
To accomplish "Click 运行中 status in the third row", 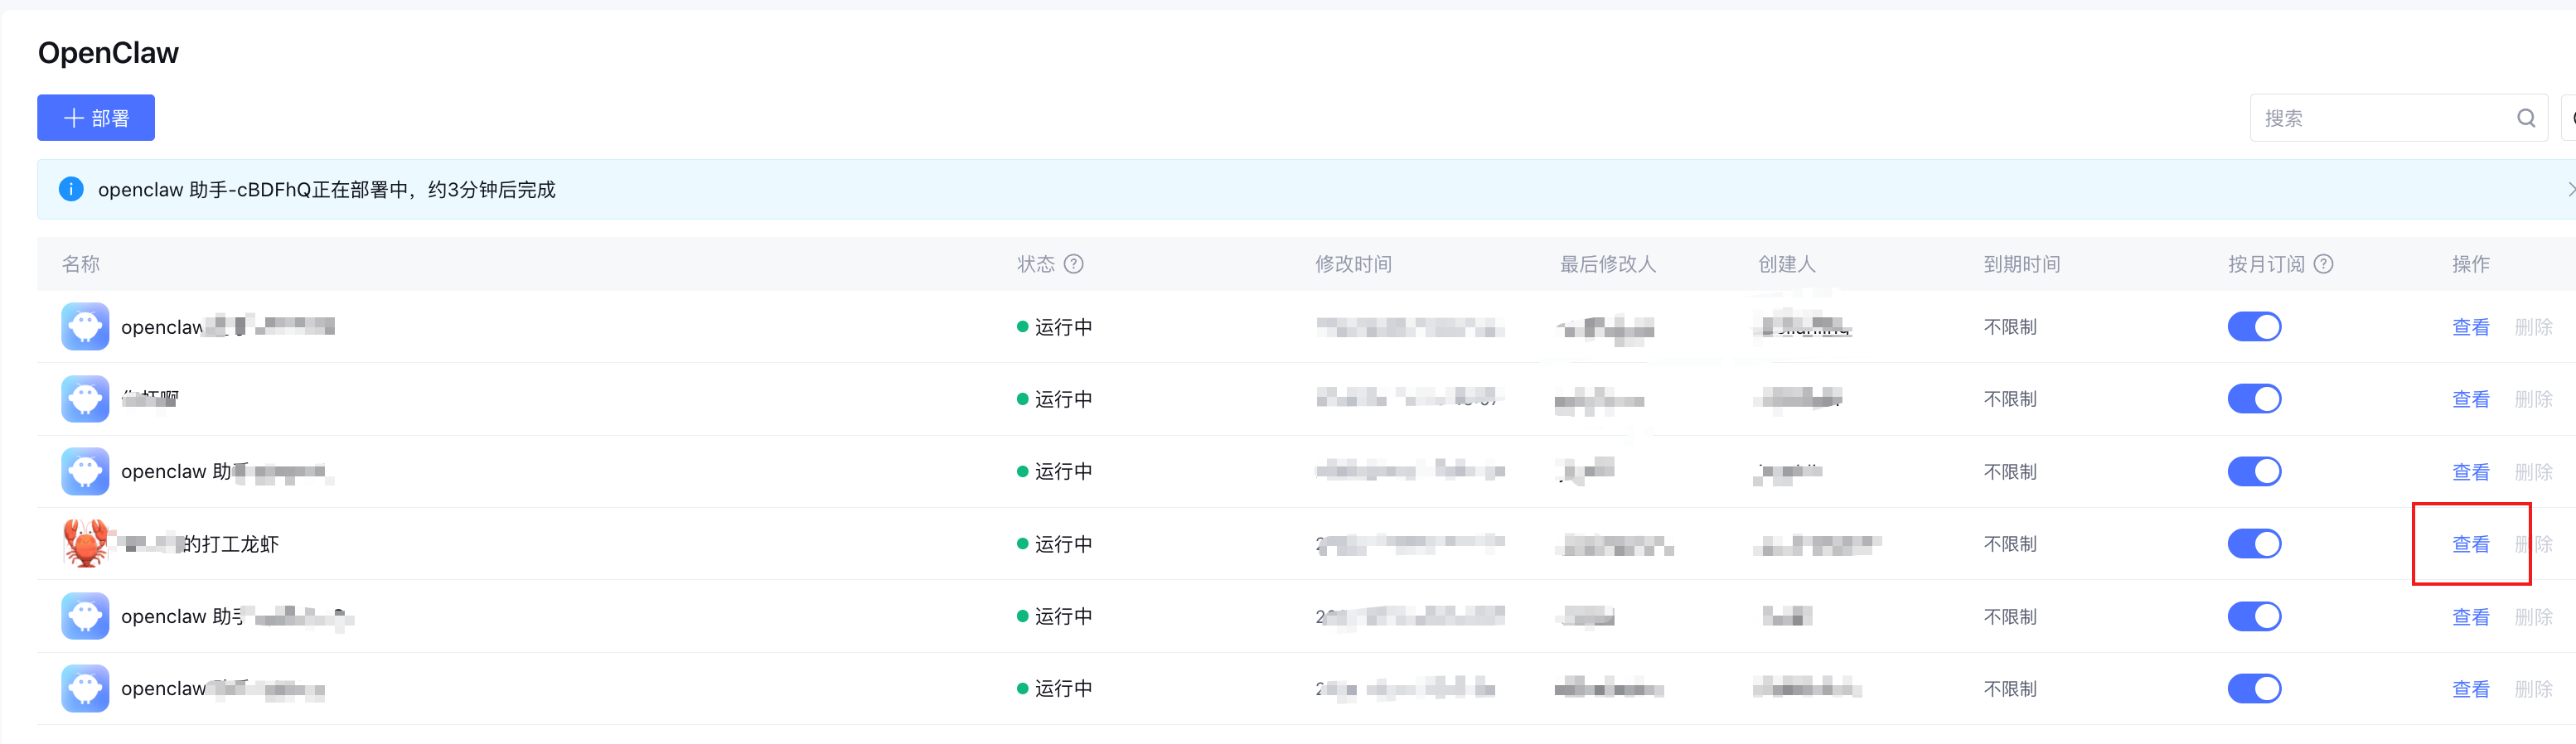I will tap(1063, 472).
